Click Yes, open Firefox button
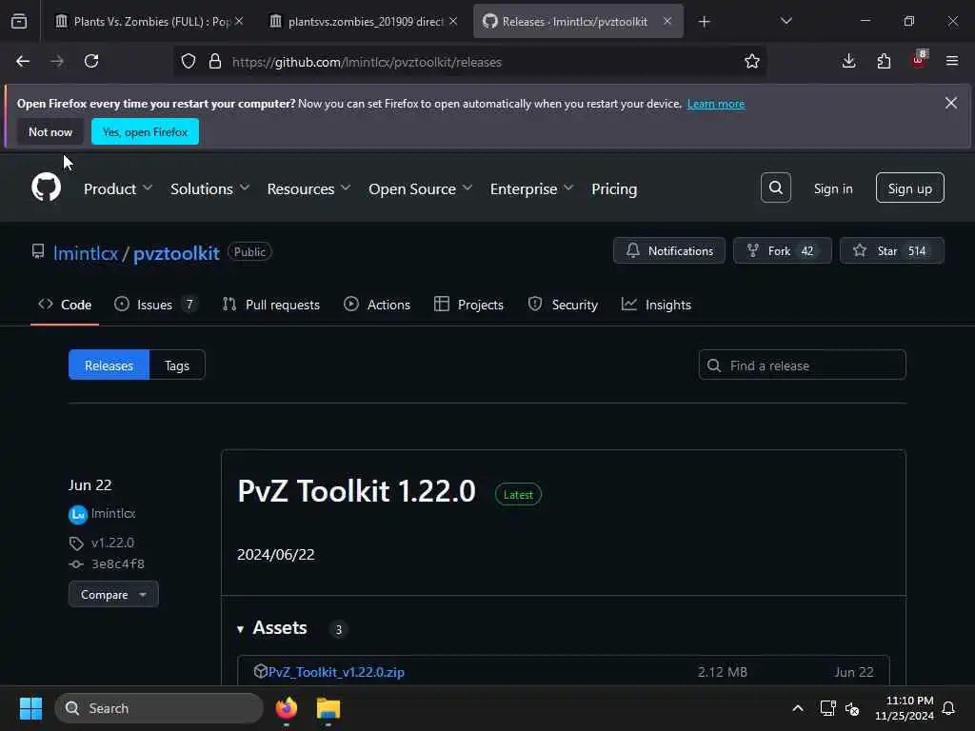This screenshot has width=975, height=731. pos(145,131)
